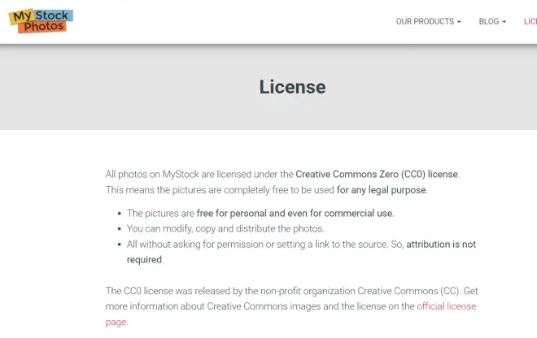Click the My Stock Photos logo
The height and width of the screenshot is (338, 537).
(x=41, y=21)
